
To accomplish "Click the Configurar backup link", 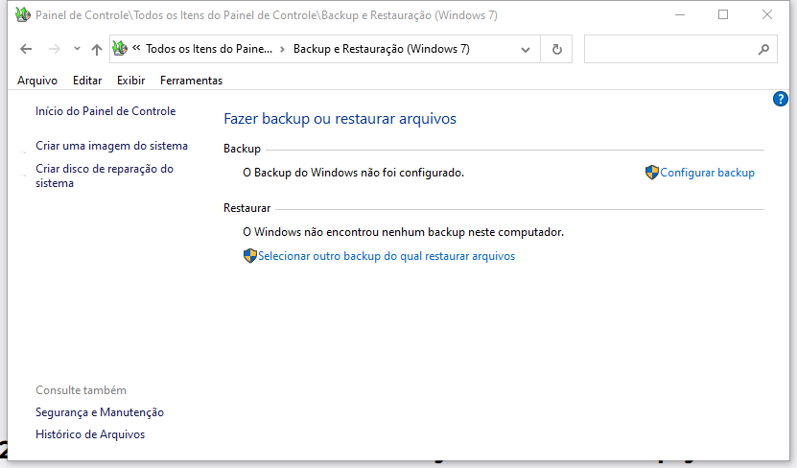I will pos(707,173).
